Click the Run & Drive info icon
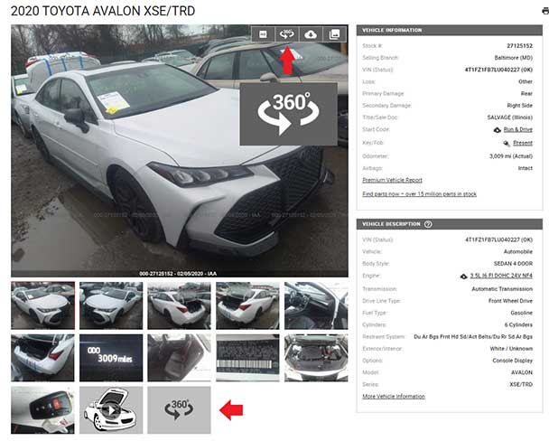This screenshot has height=441, width=549. [x=498, y=130]
